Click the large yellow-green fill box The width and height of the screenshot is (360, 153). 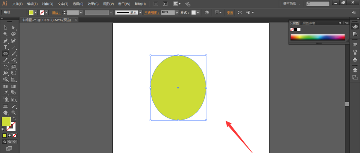tap(6, 122)
